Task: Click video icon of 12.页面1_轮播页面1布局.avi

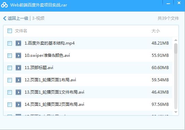Action: click(18, 80)
